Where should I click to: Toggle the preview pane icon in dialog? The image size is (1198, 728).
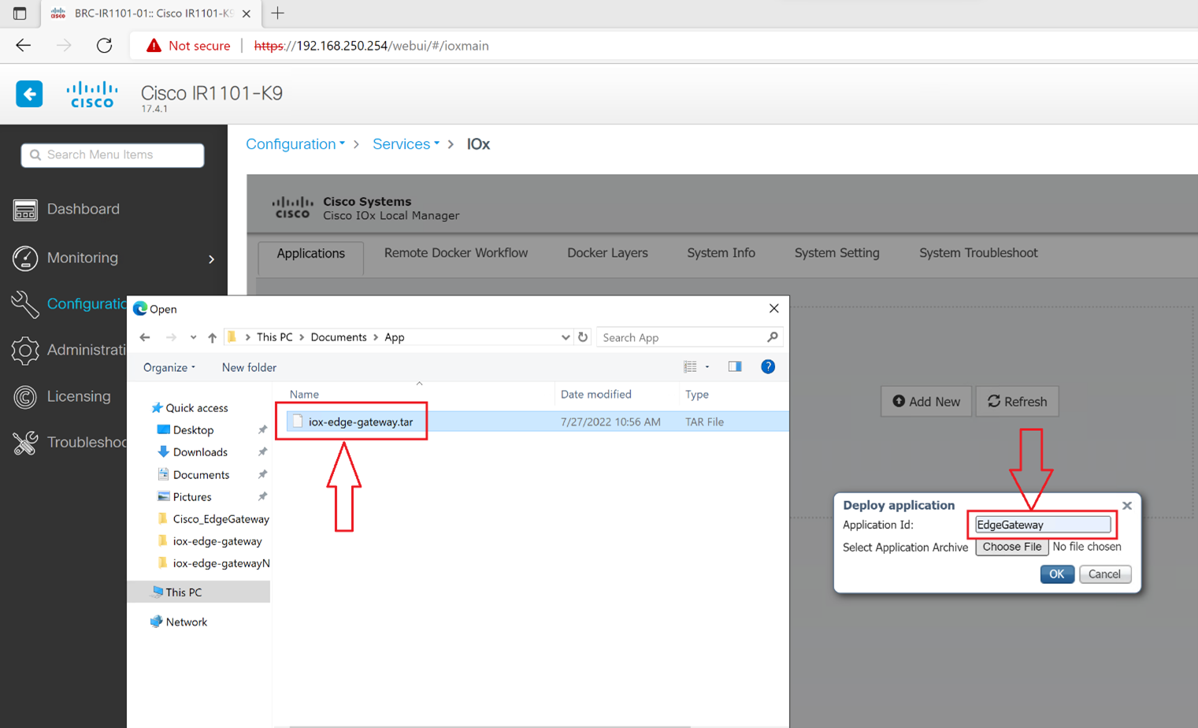click(734, 367)
